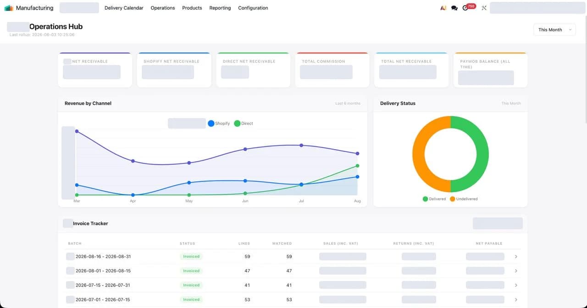
Task: Select the batch 2026-07-01 - 2026-07-15 row text
Action: tap(103, 300)
